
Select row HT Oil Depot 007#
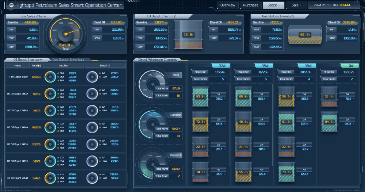[65, 178]
